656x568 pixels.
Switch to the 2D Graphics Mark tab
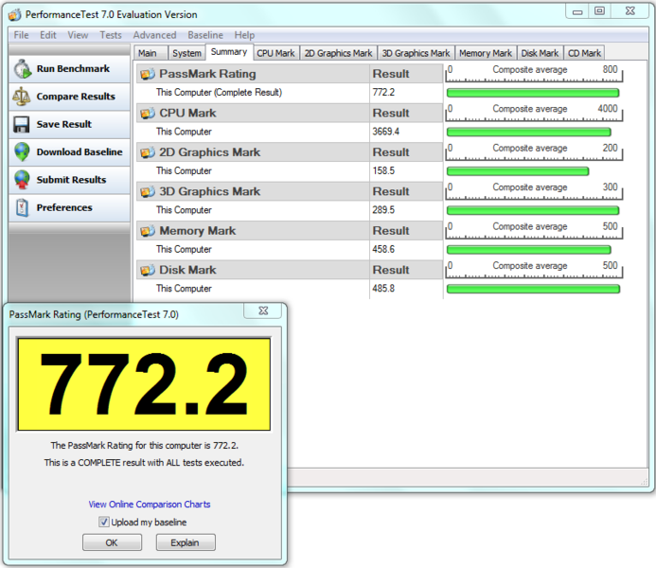point(338,53)
